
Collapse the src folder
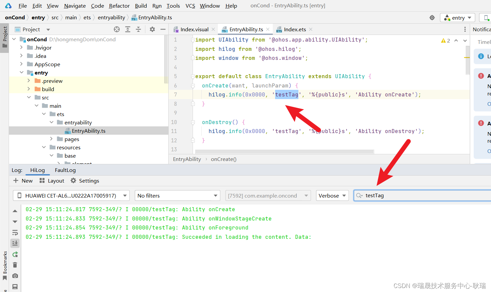pyautogui.click(x=29, y=97)
